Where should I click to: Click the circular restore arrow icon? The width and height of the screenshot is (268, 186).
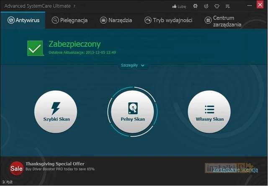pos(206,6)
